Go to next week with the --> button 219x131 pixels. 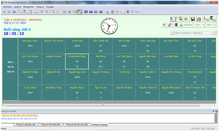214,33
